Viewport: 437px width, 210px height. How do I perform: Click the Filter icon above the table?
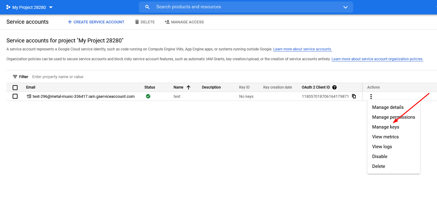coord(15,77)
